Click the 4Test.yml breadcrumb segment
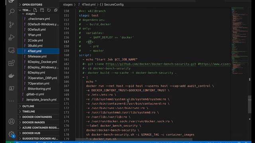The image size is (255, 143). [88, 4]
